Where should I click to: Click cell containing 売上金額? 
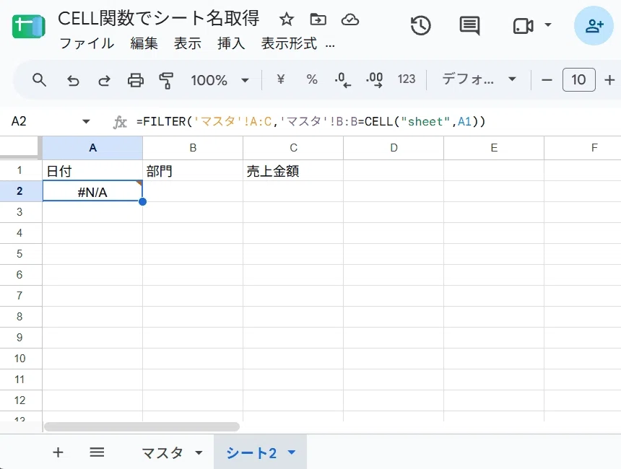pyautogui.click(x=293, y=170)
